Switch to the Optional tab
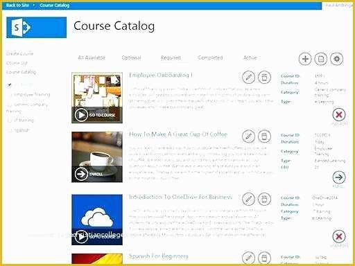This screenshot has height=266, width=355. coord(131,57)
